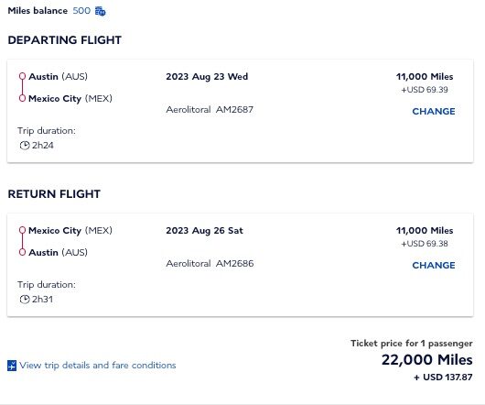Click the miles calculator icon beside the balance
The image size is (485, 405).
click(101, 11)
